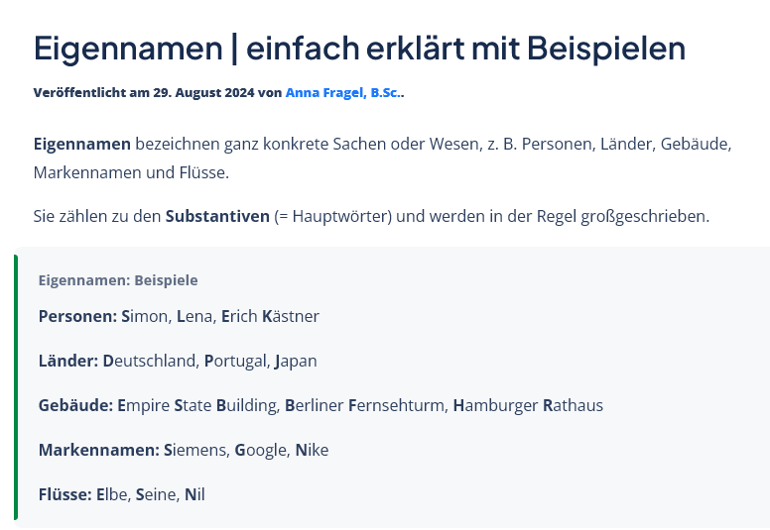Click the bold word Eigennamen in intro paragraph
Viewport: 770px width, 530px height.
pyautogui.click(x=82, y=145)
